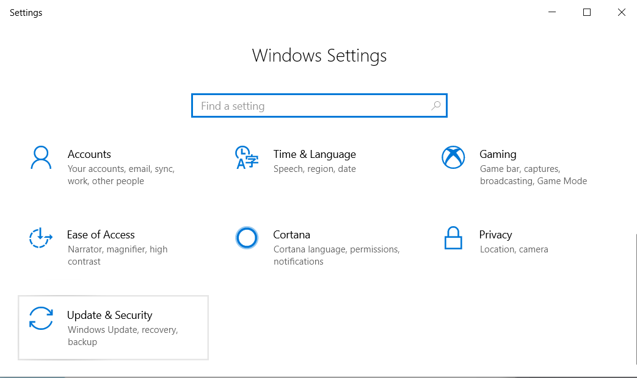Focus the Find a setting search field

(x=311, y=105)
